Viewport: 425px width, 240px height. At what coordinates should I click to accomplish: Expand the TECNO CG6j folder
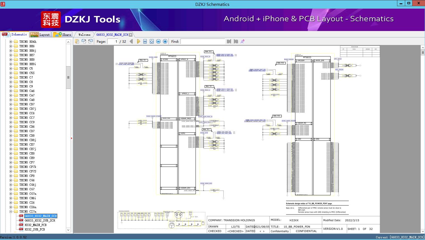pyautogui.click(x=11, y=185)
